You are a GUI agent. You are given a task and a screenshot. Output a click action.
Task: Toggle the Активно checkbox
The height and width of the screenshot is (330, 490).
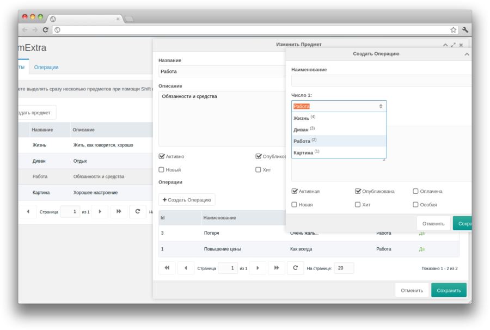click(162, 156)
